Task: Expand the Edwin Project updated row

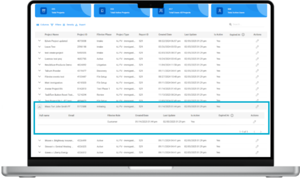Action: [39, 41]
